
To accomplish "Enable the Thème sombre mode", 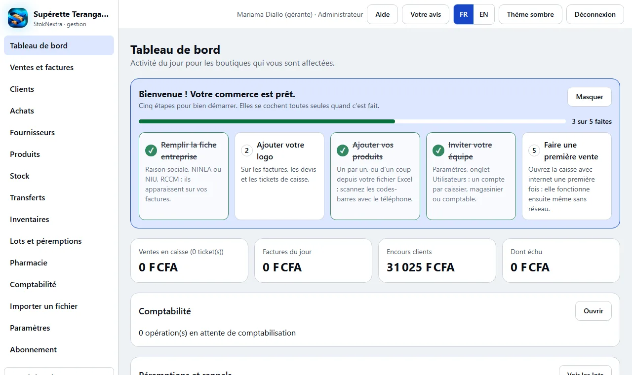I will (530, 14).
